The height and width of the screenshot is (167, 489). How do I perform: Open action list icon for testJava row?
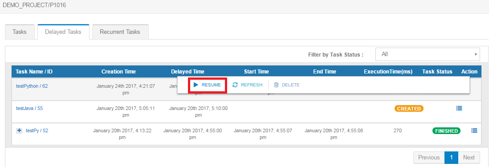point(459,108)
